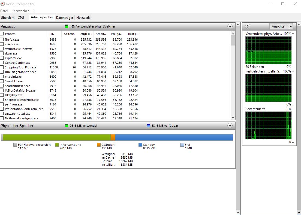Viewport: 301px width, 215px height.
Task: Select the svchost.exe (netsvcs) checkbox
Action: tap(2, 49)
